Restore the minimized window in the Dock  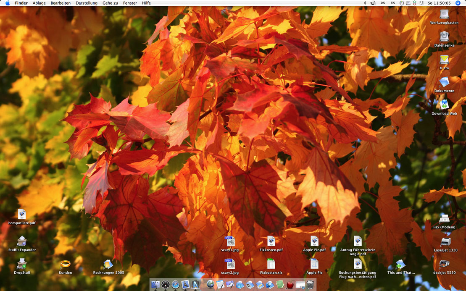click(300, 285)
